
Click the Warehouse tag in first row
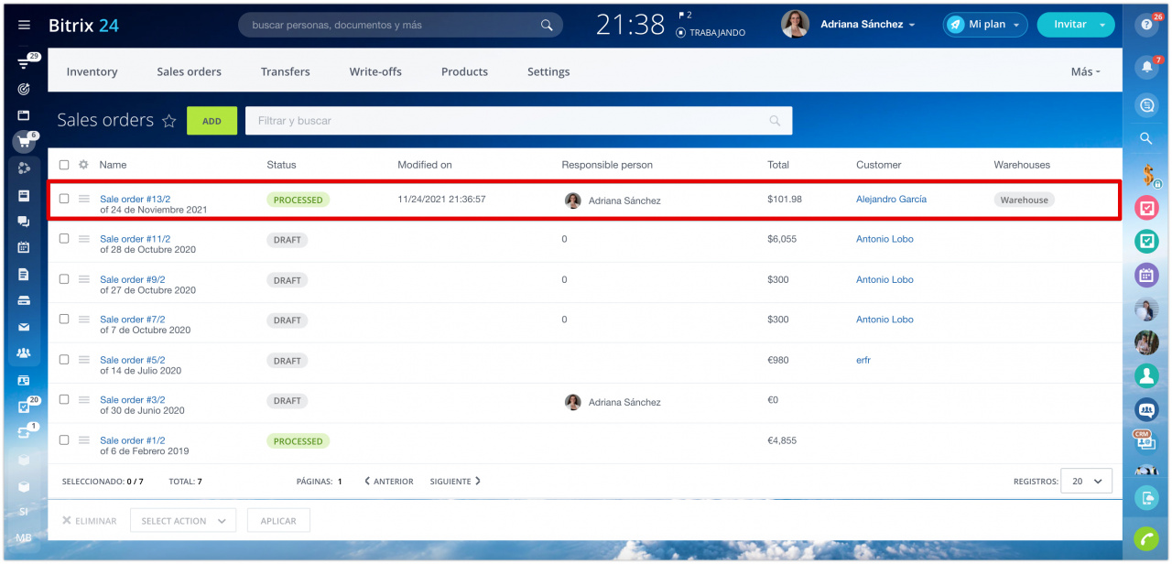pos(1024,200)
